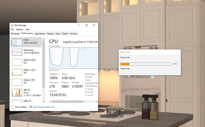Select the Performance tab
Screen dimensions: 205x127
click(27, 33)
